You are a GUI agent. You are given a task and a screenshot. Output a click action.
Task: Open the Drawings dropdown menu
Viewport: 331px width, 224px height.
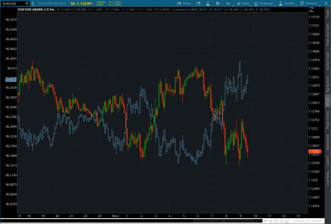[x=264, y=3]
